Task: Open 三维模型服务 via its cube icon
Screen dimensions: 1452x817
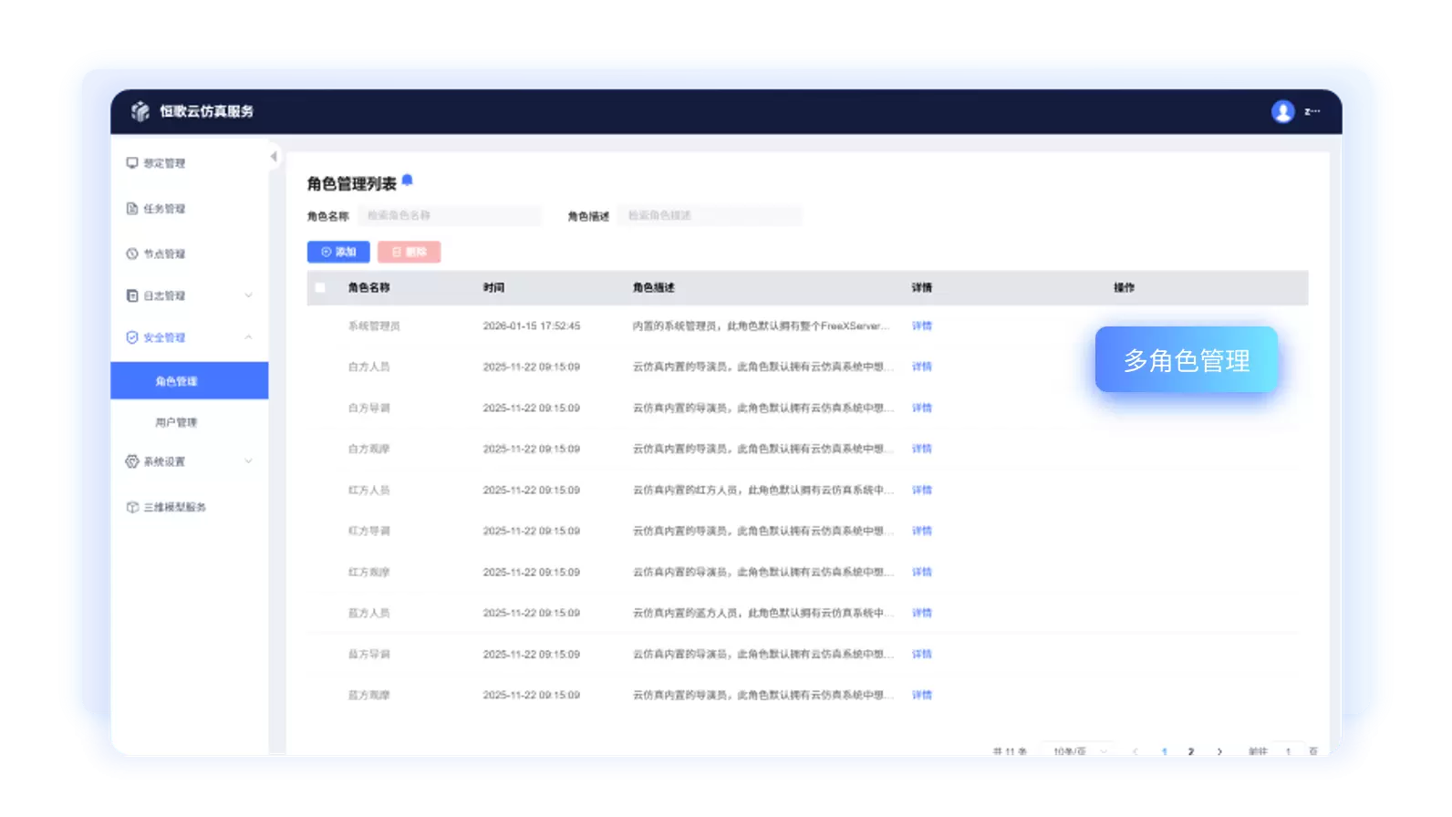Action: 132,507
